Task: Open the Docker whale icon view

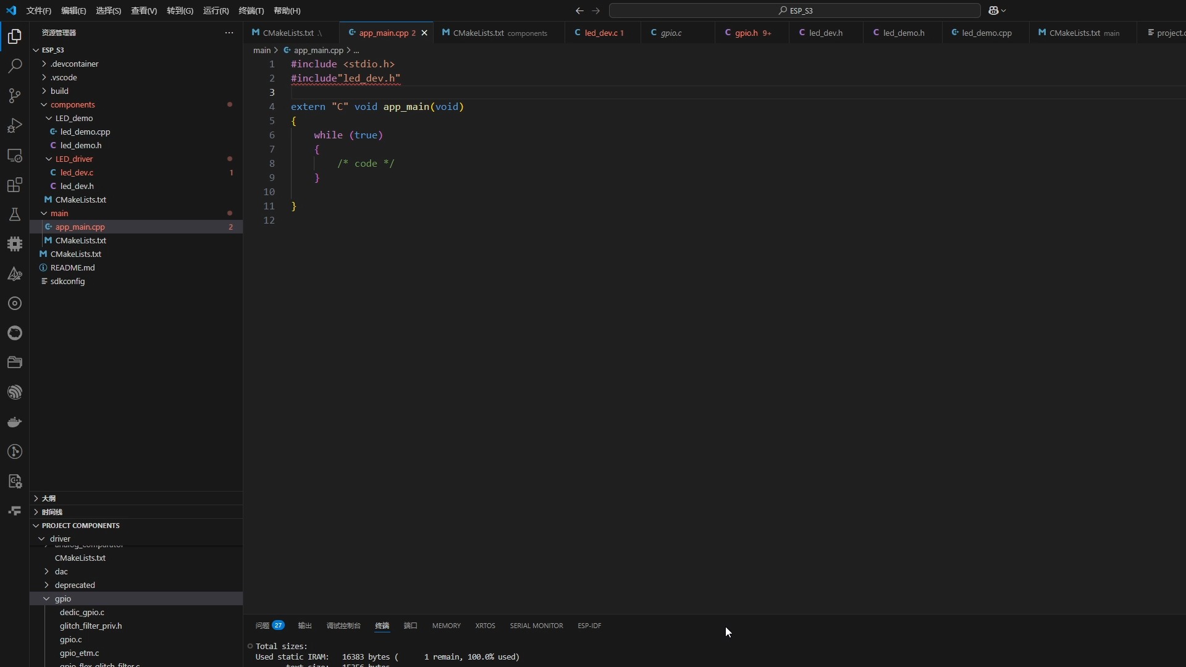Action: click(x=15, y=422)
